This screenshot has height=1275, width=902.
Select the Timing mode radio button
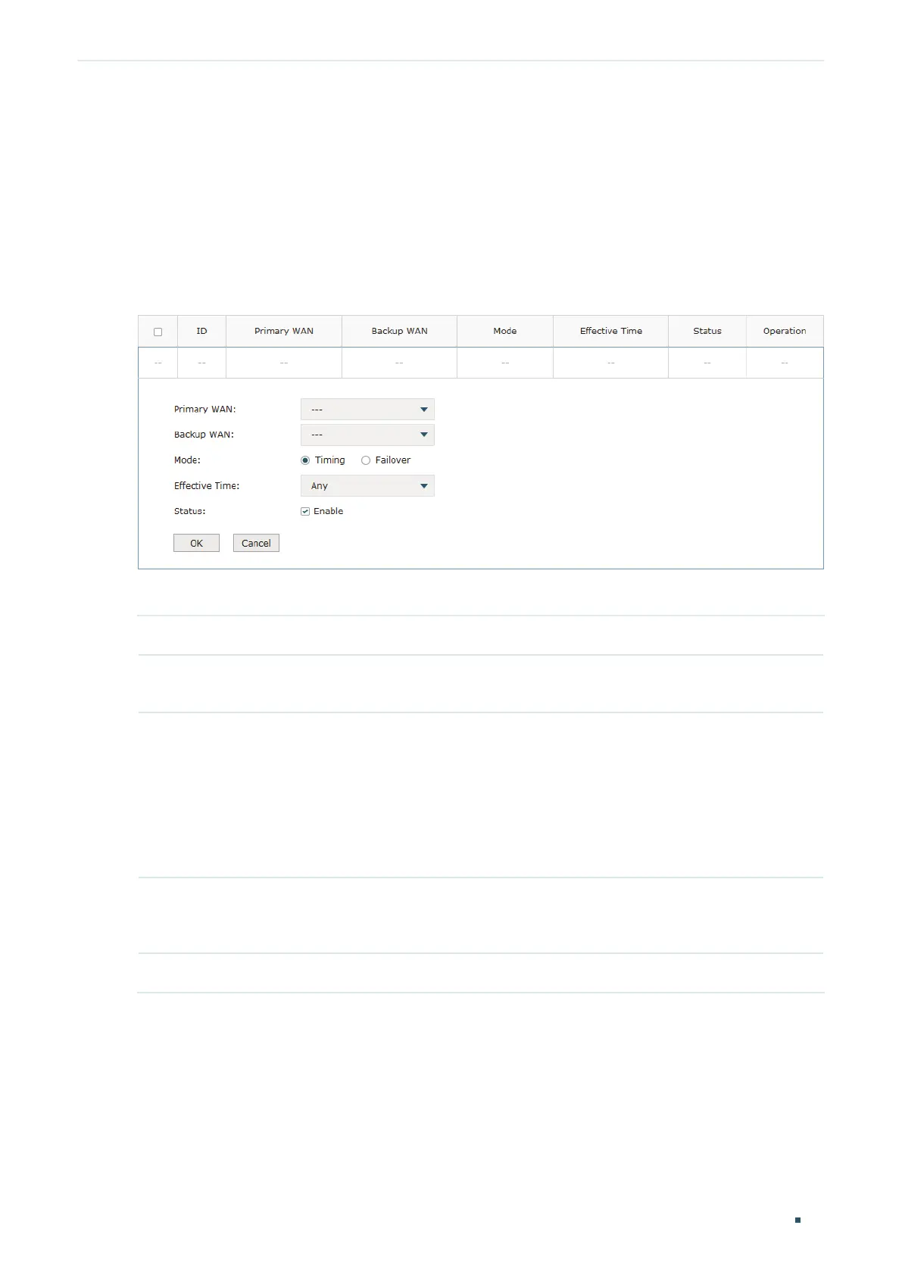(305, 460)
